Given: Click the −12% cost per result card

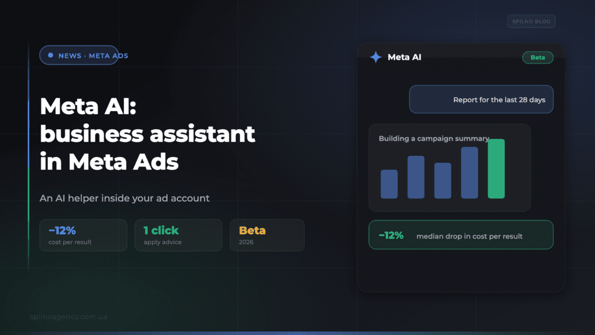Looking at the screenshot, I should click(x=83, y=235).
